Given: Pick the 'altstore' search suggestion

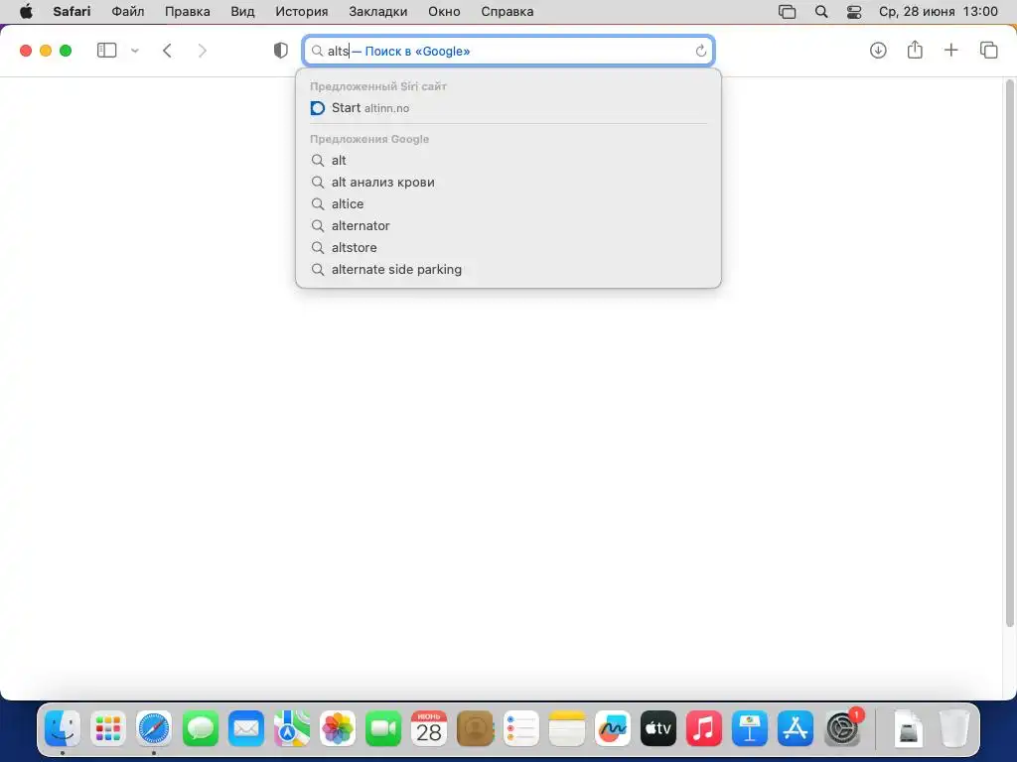Looking at the screenshot, I should [x=508, y=247].
